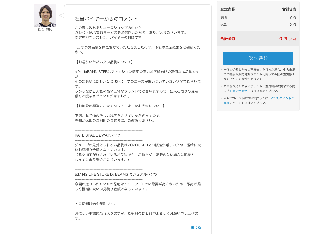Click the 査定を担当しました、バイヤーの村岡です line

point(110,37)
